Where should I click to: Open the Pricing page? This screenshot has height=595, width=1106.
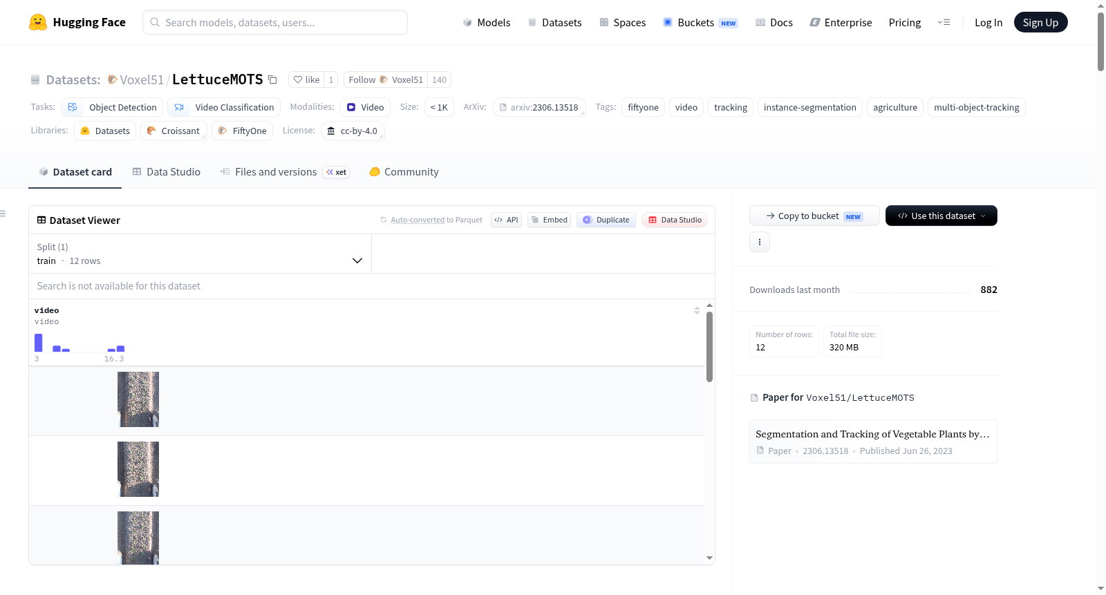point(905,22)
